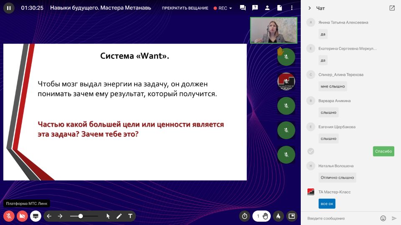Open the REC recording dropdown

[223, 8]
